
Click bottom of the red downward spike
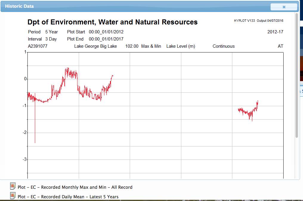[35, 142]
